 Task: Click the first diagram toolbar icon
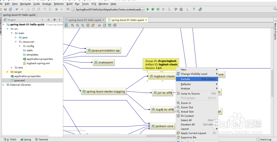pyautogui.click(x=66, y=25)
